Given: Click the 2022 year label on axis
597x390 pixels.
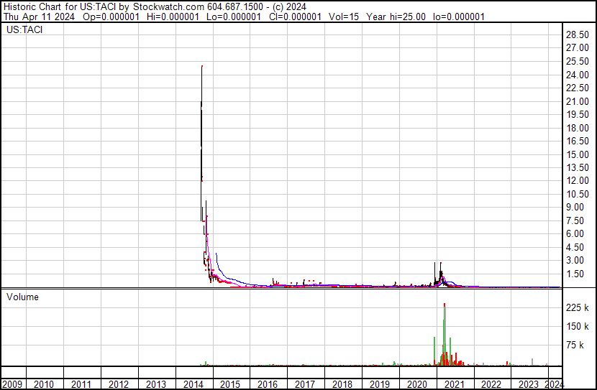Looking at the screenshot, I should tap(491, 384).
